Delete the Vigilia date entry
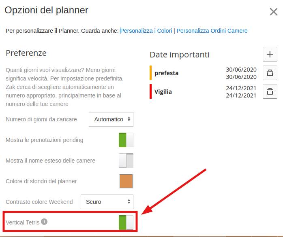This screenshot has width=283, height=237. pos(270,92)
